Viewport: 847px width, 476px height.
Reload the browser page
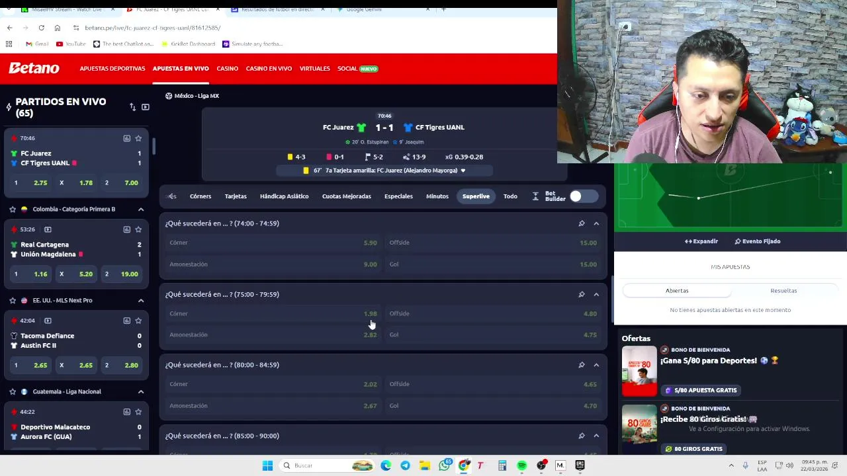[x=41, y=28]
